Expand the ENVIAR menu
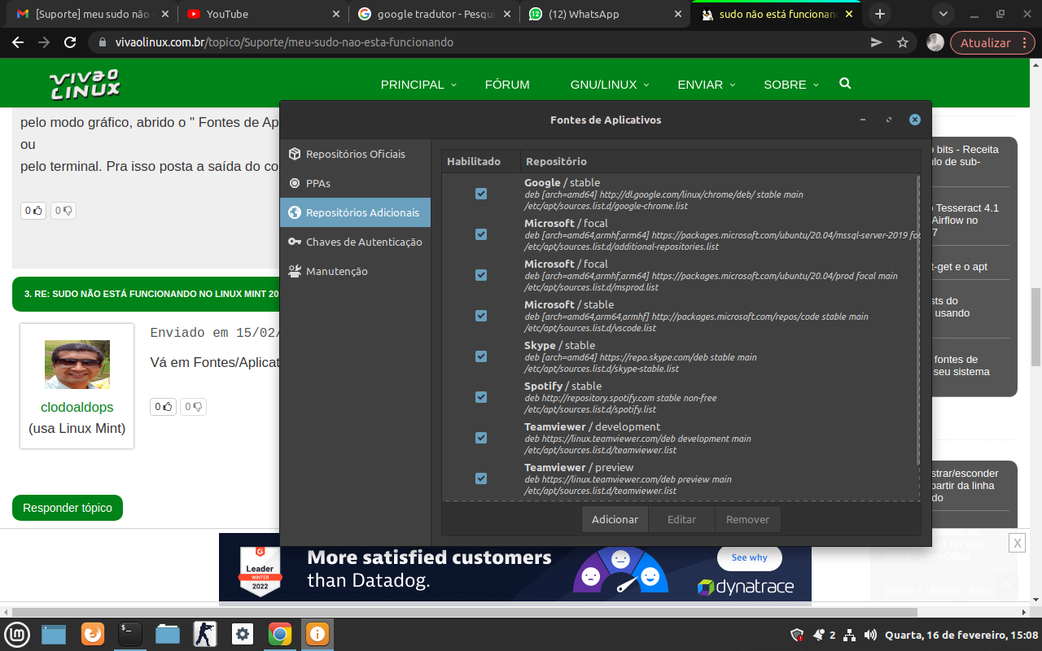The width and height of the screenshot is (1042, 651). tap(706, 85)
